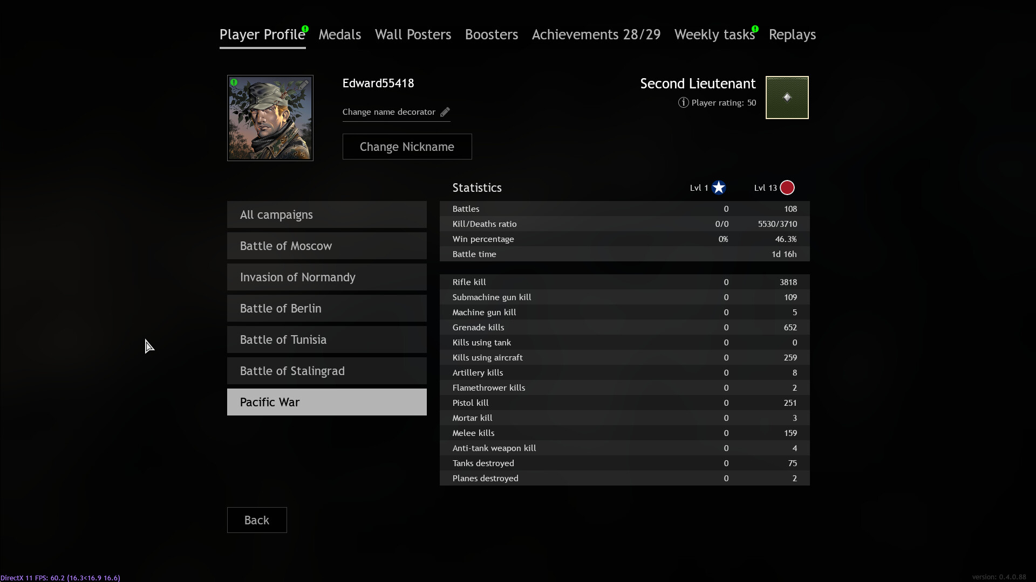Go to the Boosters tab
The height and width of the screenshot is (582, 1036).
[x=491, y=34]
